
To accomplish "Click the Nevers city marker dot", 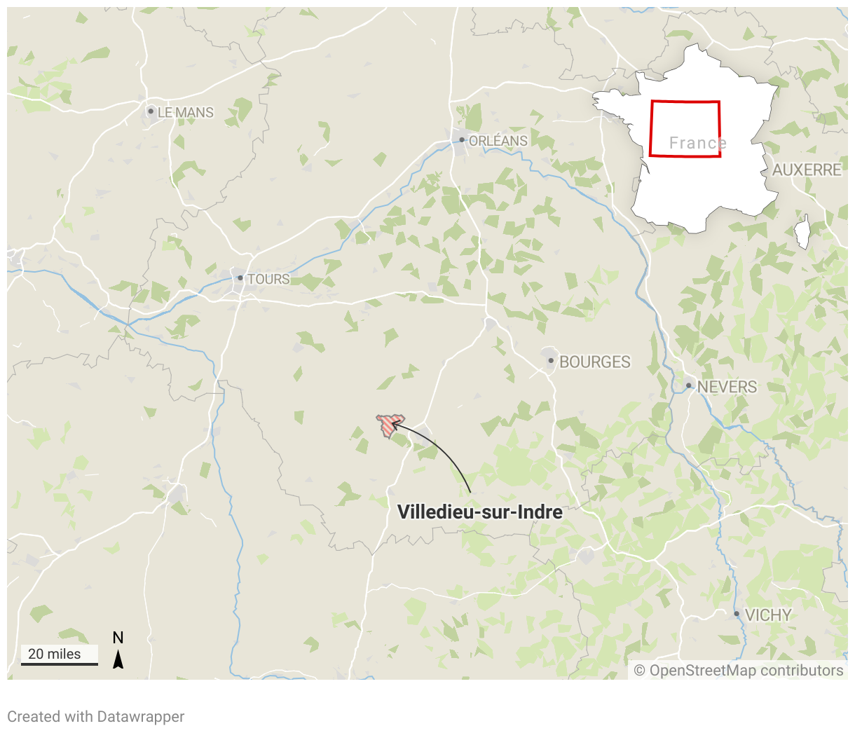I will (x=689, y=385).
